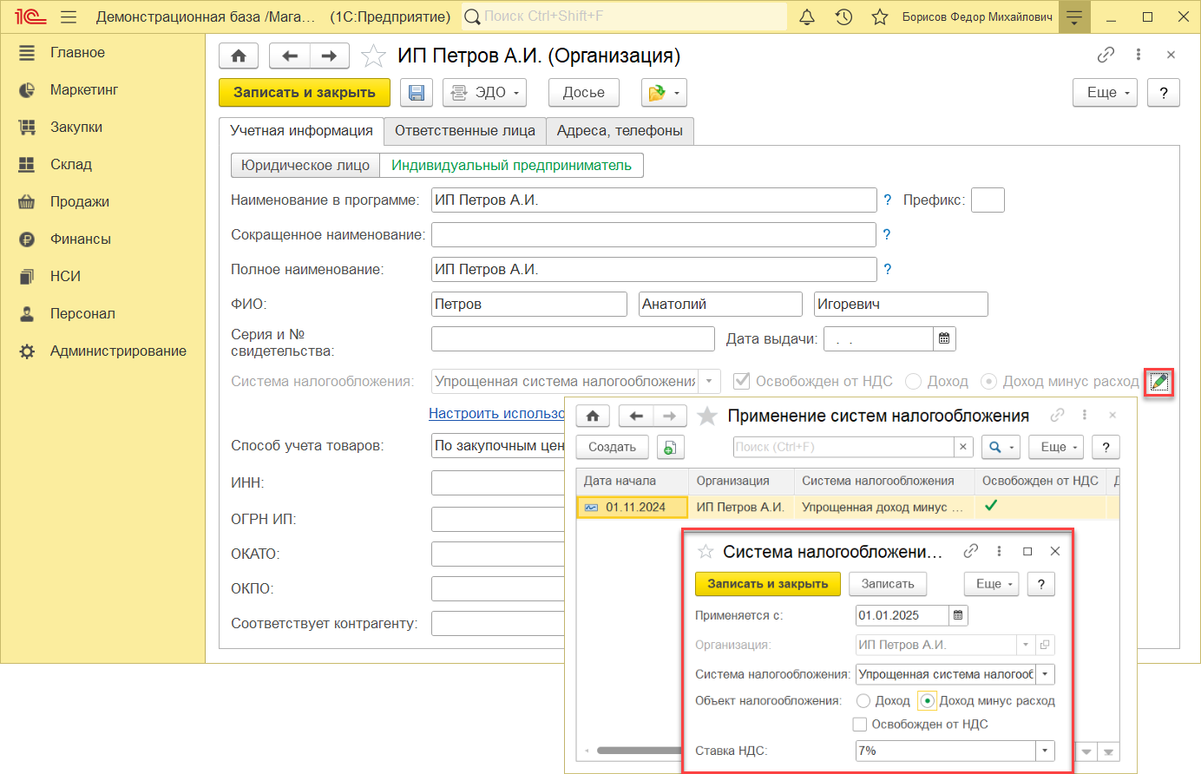Select Доход radio button in tax dialog
1201x774 pixels.
tap(863, 701)
